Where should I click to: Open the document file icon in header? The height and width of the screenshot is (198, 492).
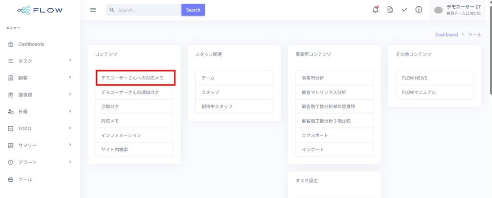pyautogui.click(x=390, y=10)
